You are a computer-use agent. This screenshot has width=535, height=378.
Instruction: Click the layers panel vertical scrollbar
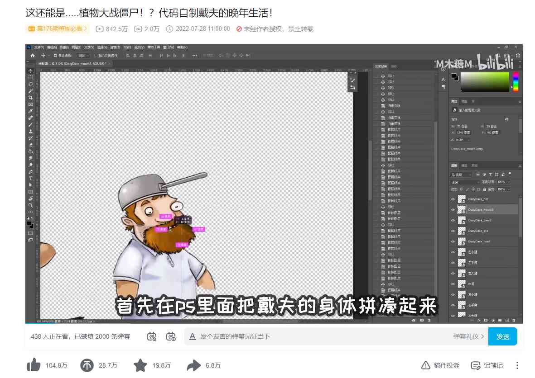point(521,218)
